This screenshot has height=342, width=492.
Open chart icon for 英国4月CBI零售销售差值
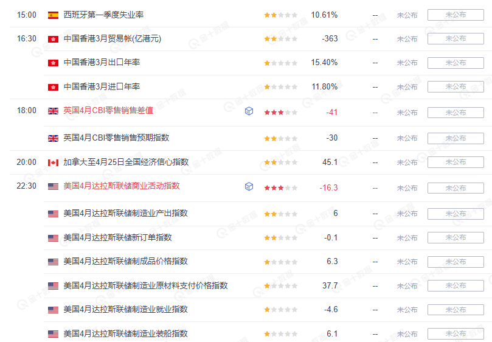point(249,111)
